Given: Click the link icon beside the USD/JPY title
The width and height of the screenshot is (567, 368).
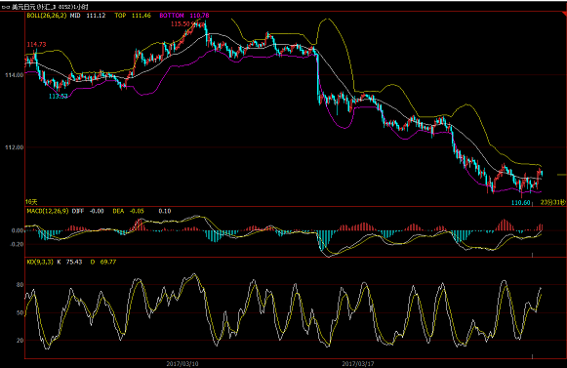Looking at the screenshot, I should [6, 7].
